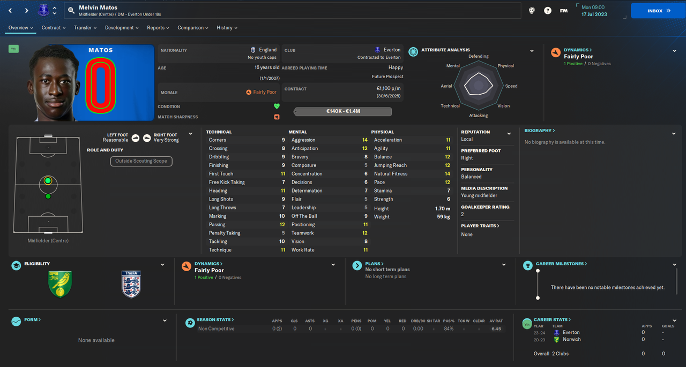Viewport: 686px width, 367px height.
Task: Expand the Form panel dropdown
Action: coord(165,320)
